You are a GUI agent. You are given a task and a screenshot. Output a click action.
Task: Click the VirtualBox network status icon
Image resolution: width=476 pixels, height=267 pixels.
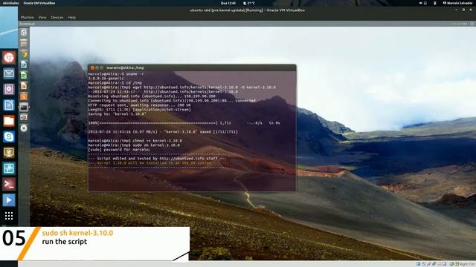[x=434, y=264]
